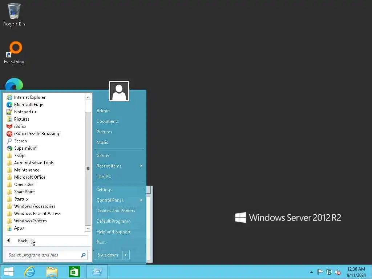372x279 pixels.
Task: Select the Microsoft Edge desktop icon
Action: click(14, 84)
